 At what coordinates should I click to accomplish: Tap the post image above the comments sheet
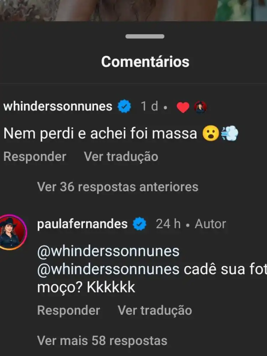(133, 10)
